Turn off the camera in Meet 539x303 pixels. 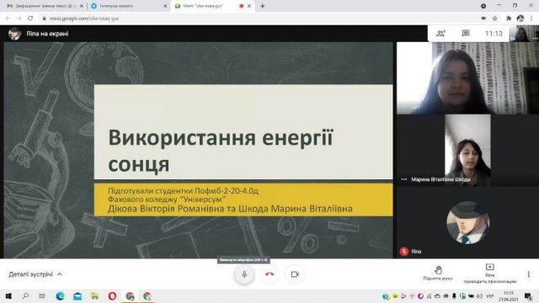pos(295,274)
